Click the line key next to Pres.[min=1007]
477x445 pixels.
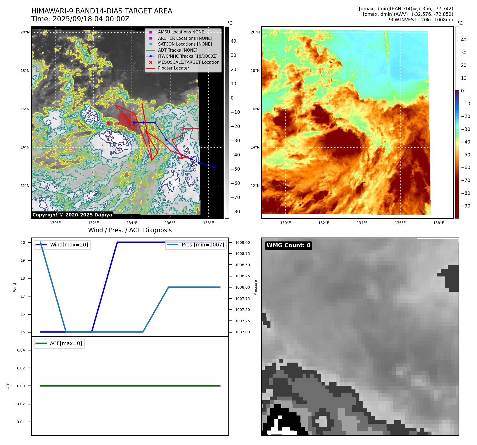coord(173,245)
